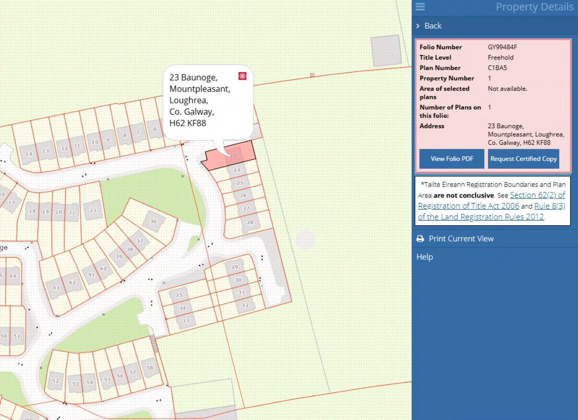Click the View Folio PDF button
Screen dimensions: 578x420
(x=452, y=159)
